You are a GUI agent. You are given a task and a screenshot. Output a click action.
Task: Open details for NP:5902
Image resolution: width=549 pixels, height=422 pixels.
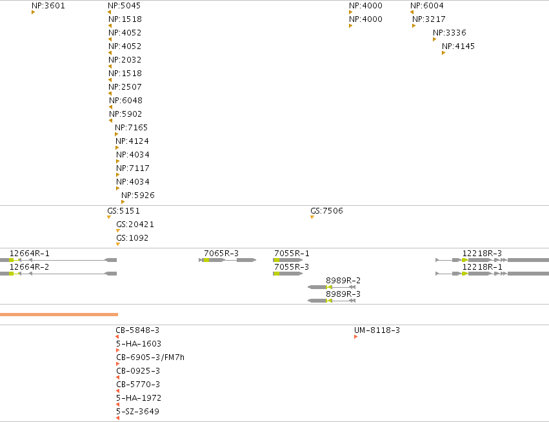126,114
